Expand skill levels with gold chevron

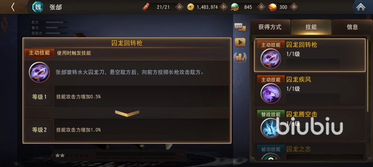[127, 113]
